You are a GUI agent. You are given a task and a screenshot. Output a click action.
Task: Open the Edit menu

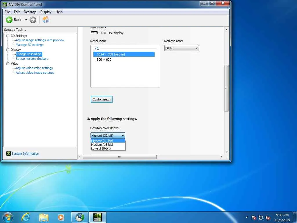(17, 12)
